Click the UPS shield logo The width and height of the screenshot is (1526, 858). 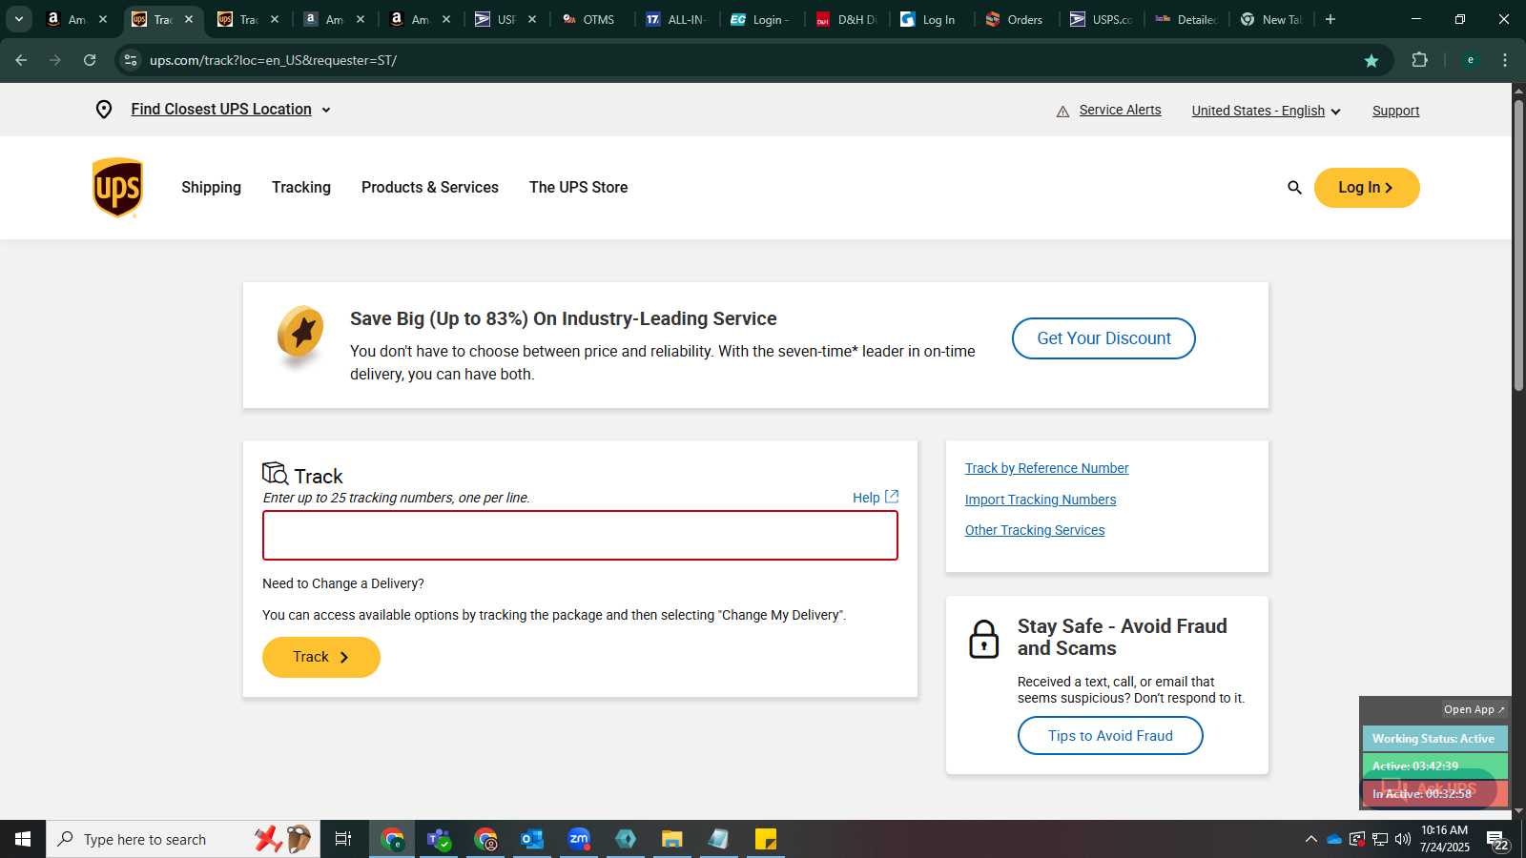click(117, 188)
